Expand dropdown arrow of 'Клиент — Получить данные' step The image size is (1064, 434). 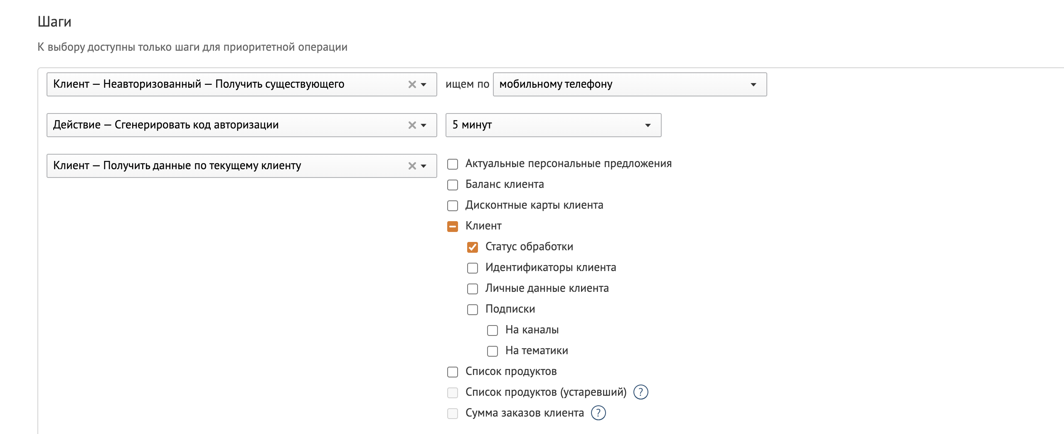tap(424, 166)
